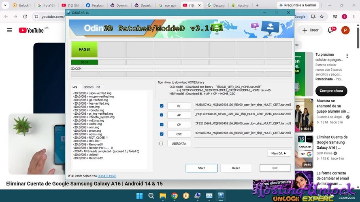Switch to the frp a165 browser tab
Viewport: 360px width, 202px height.
click(47, 5)
